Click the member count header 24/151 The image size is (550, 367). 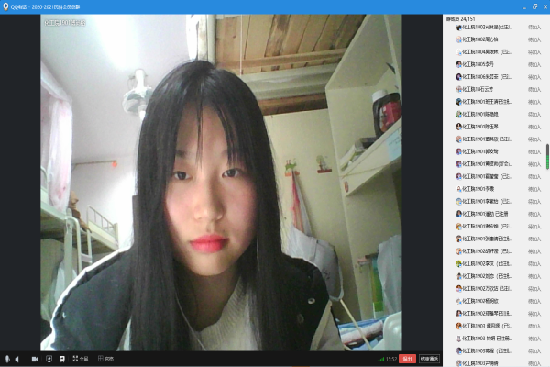pyautogui.click(x=463, y=17)
